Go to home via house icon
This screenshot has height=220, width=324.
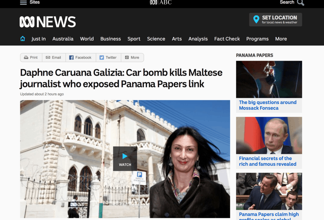(x=23, y=39)
